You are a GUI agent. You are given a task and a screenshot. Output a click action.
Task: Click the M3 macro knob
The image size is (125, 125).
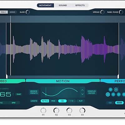point(69,110)
